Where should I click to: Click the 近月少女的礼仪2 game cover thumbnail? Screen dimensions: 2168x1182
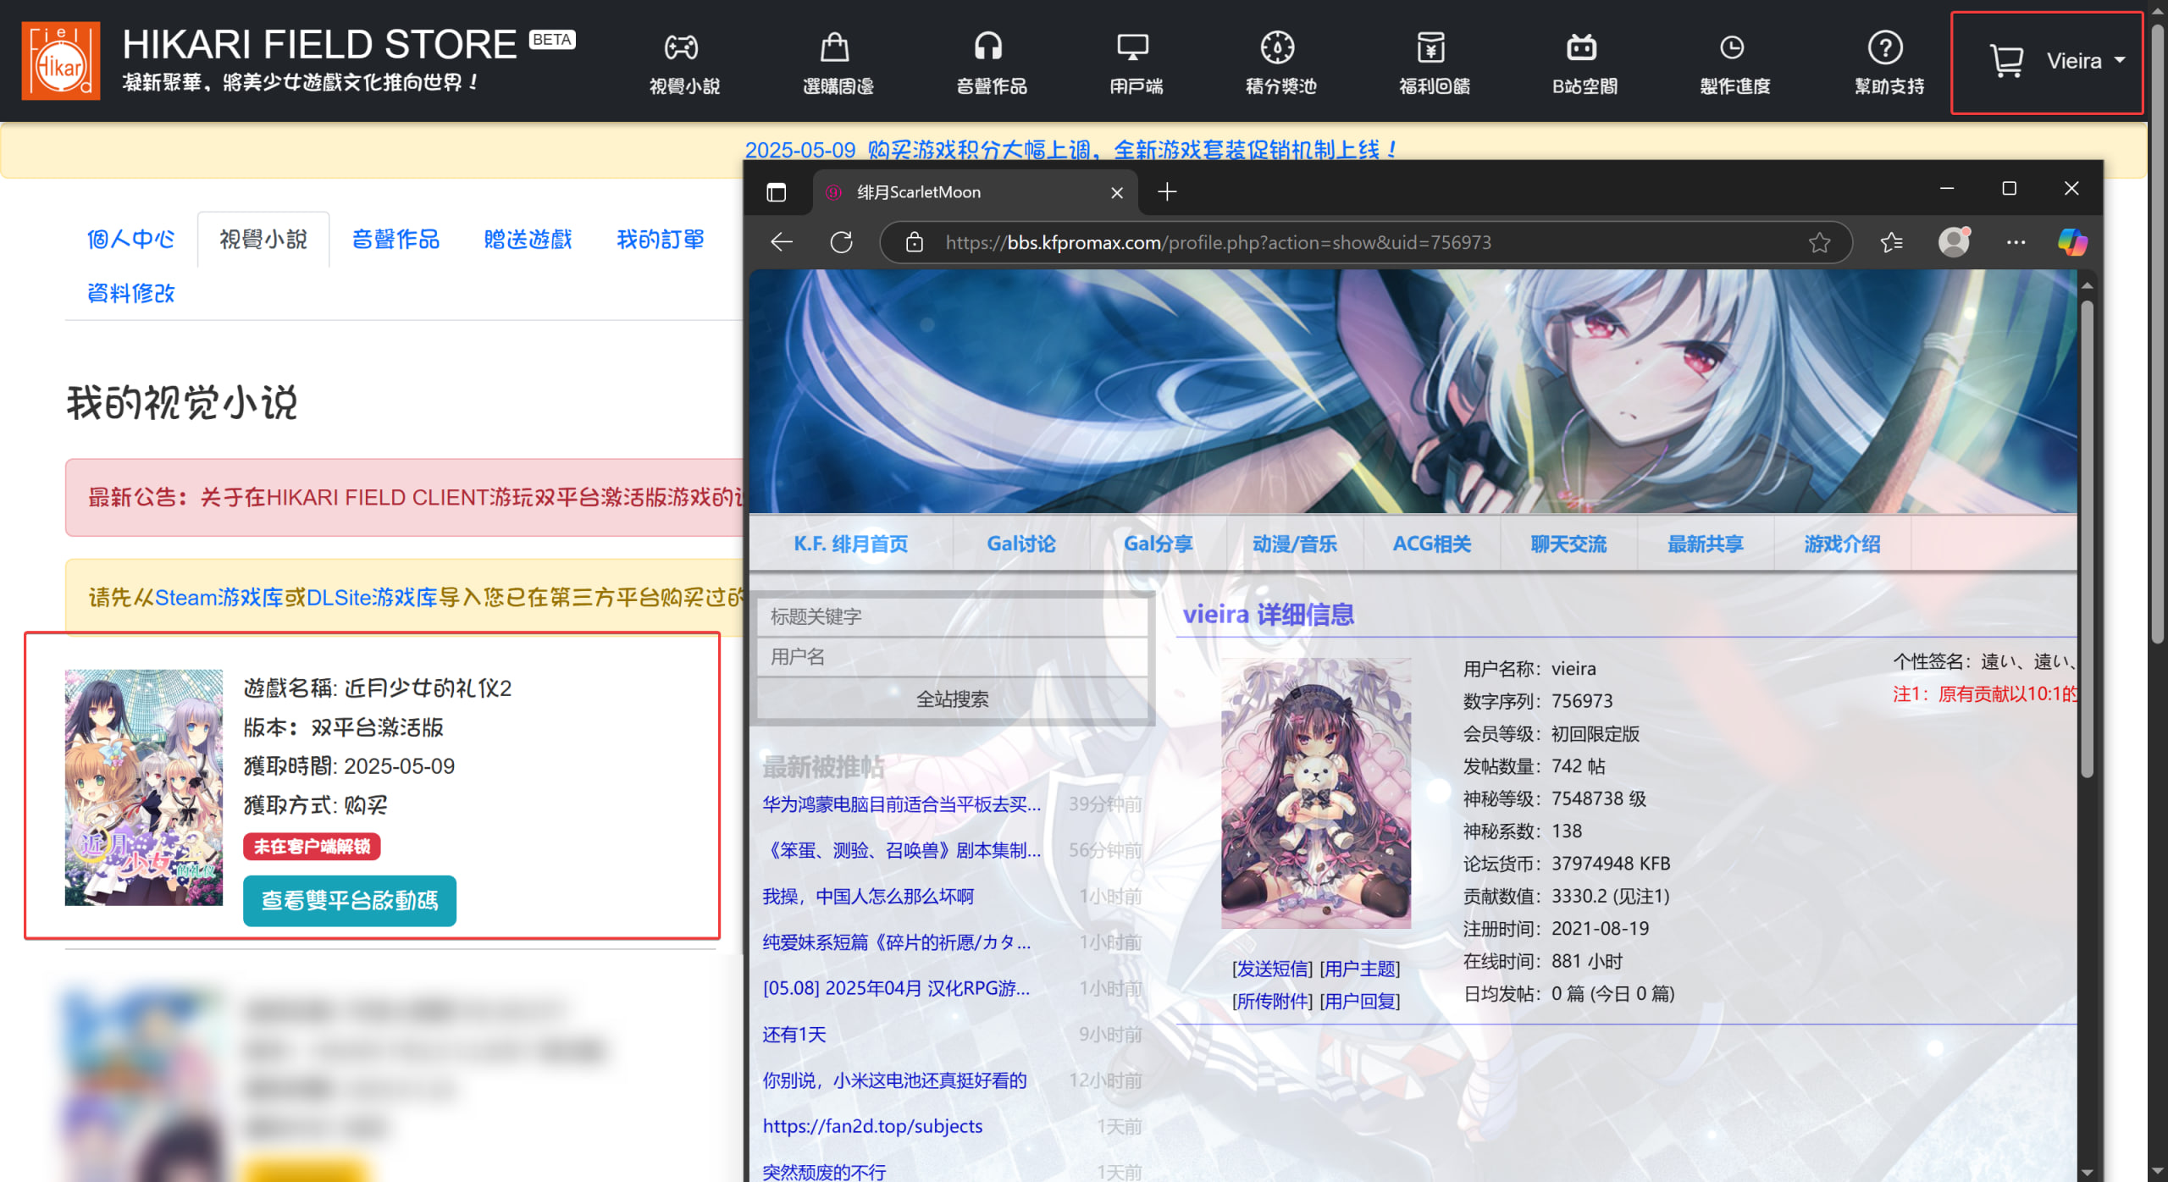(x=144, y=787)
